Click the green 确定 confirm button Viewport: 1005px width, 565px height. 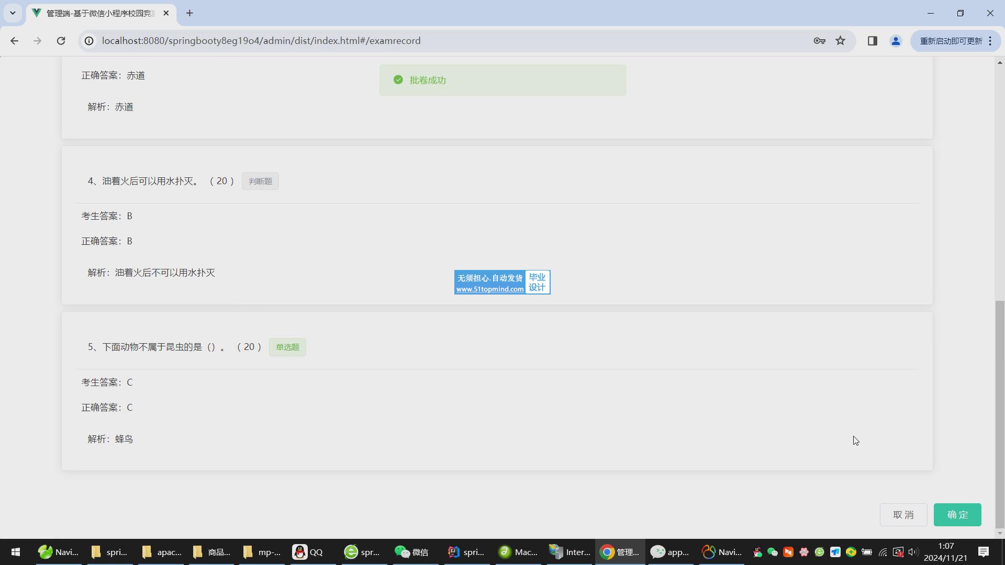(x=957, y=515)
